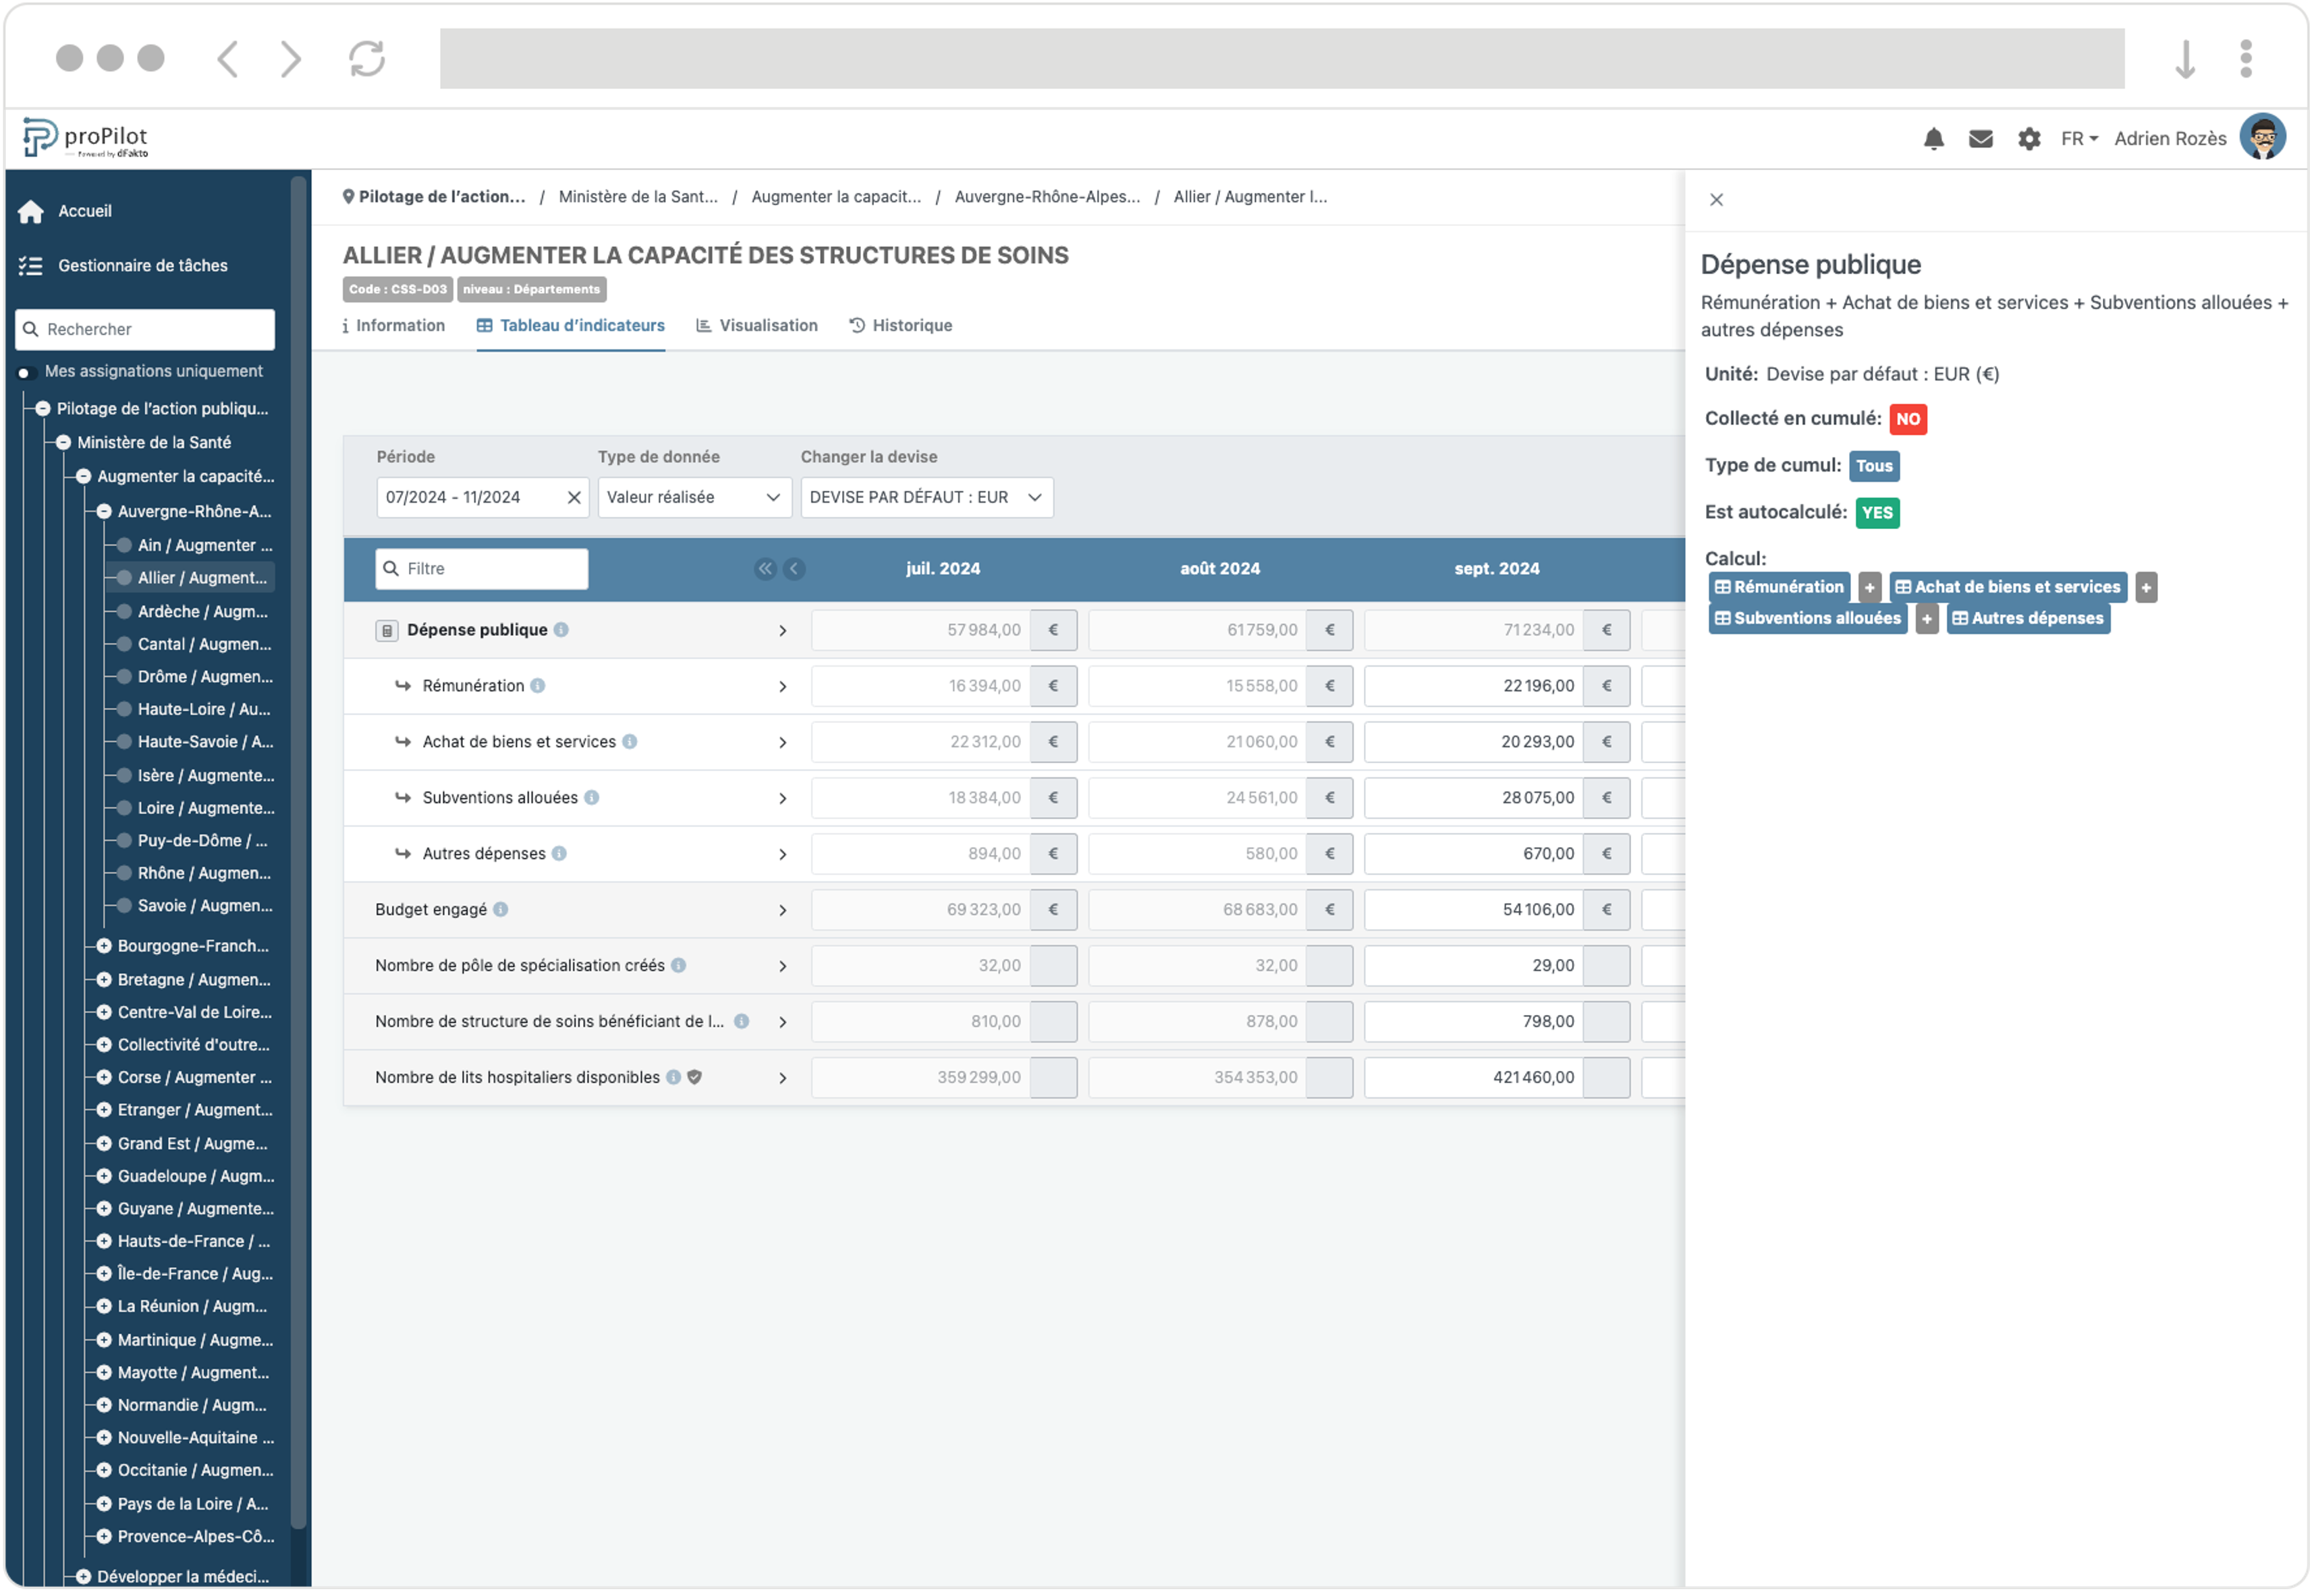
Task: Open the notifications bell icon
Action: pos(1933,139)
